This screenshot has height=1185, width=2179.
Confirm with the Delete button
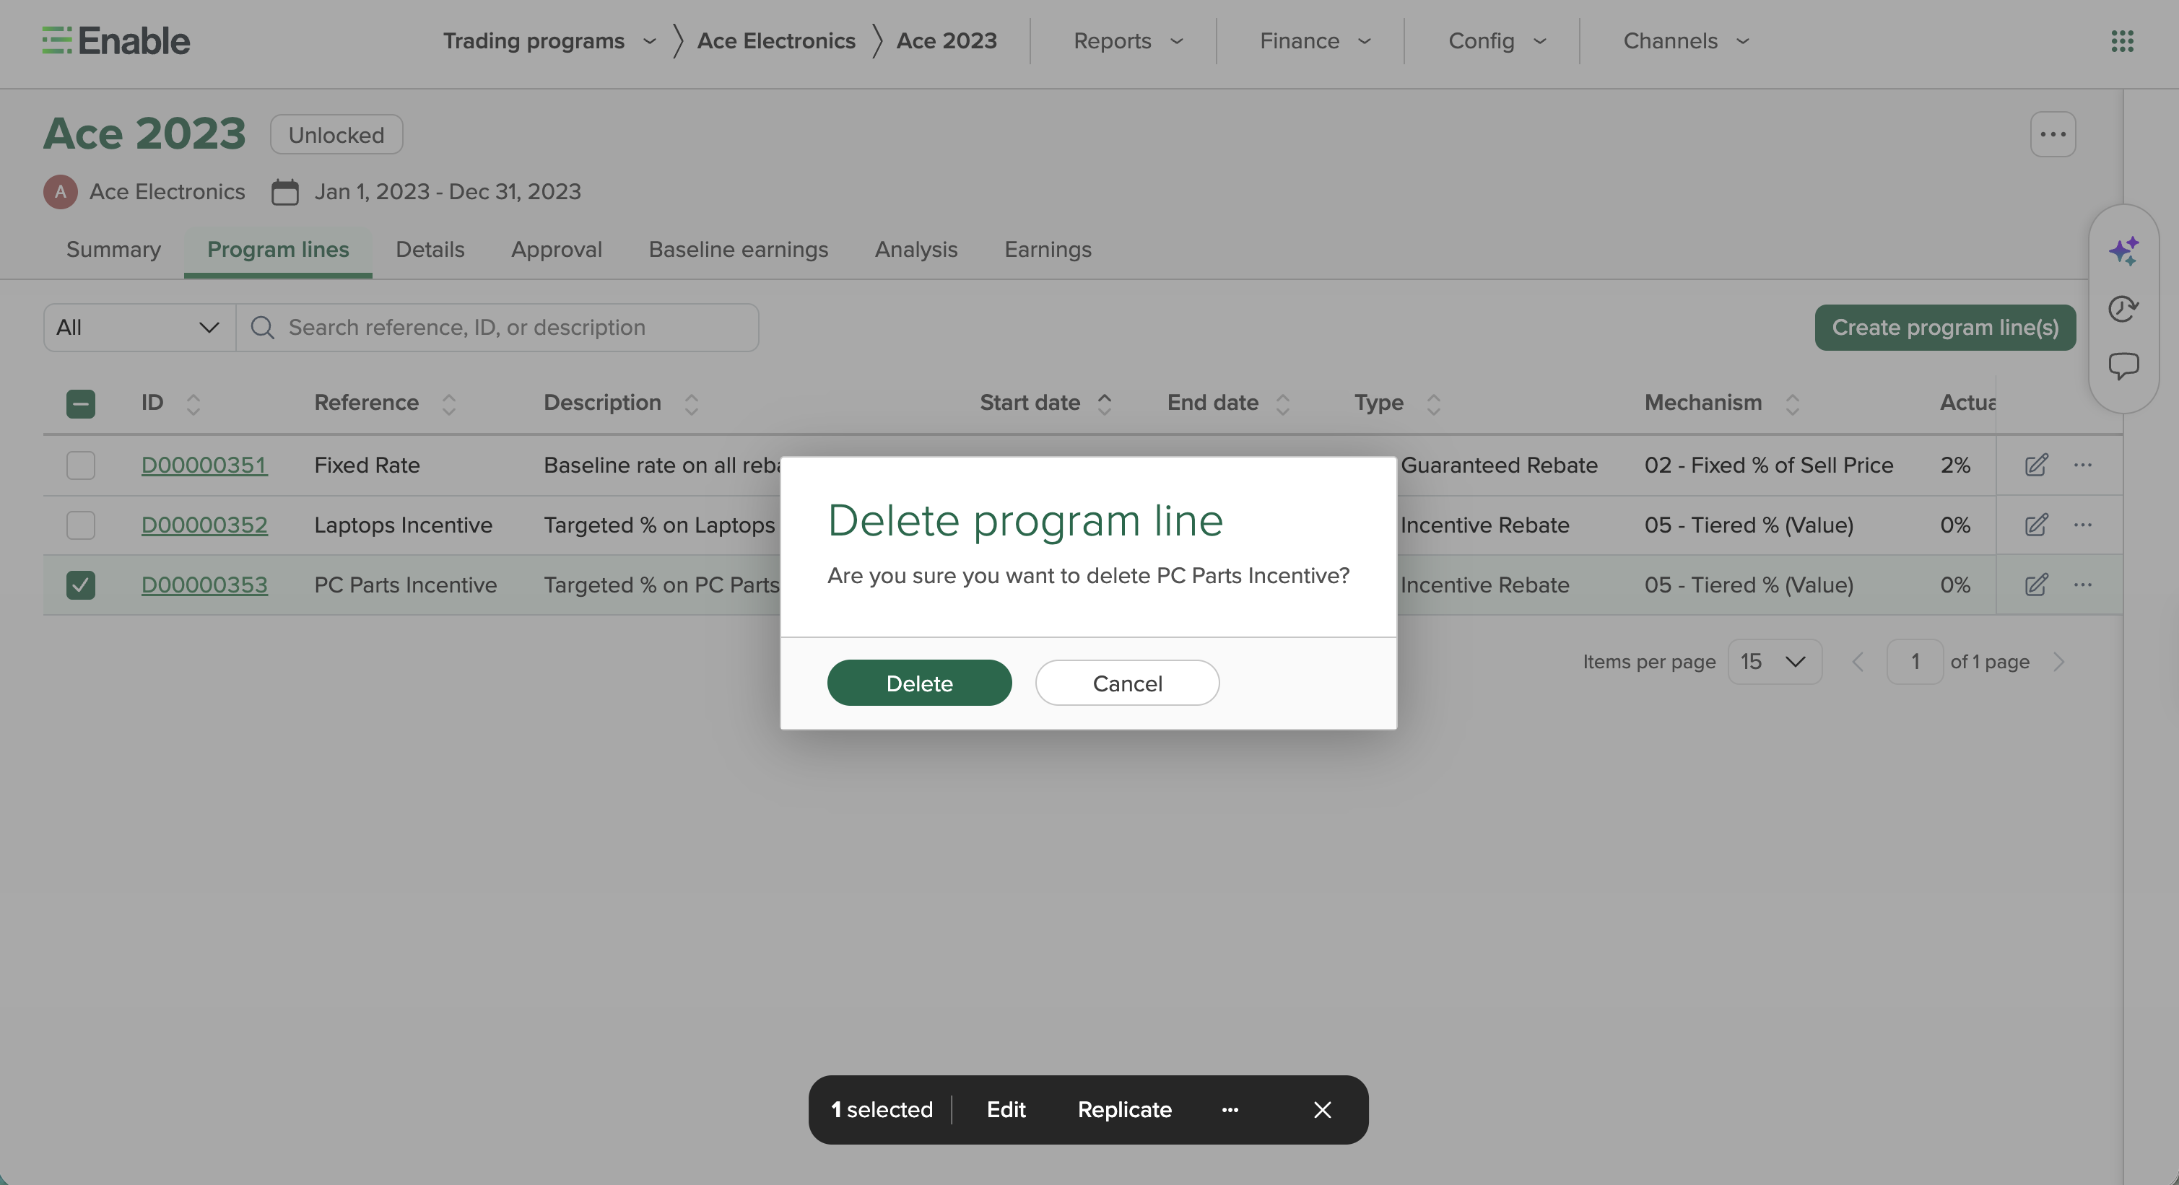coord(920,683)
